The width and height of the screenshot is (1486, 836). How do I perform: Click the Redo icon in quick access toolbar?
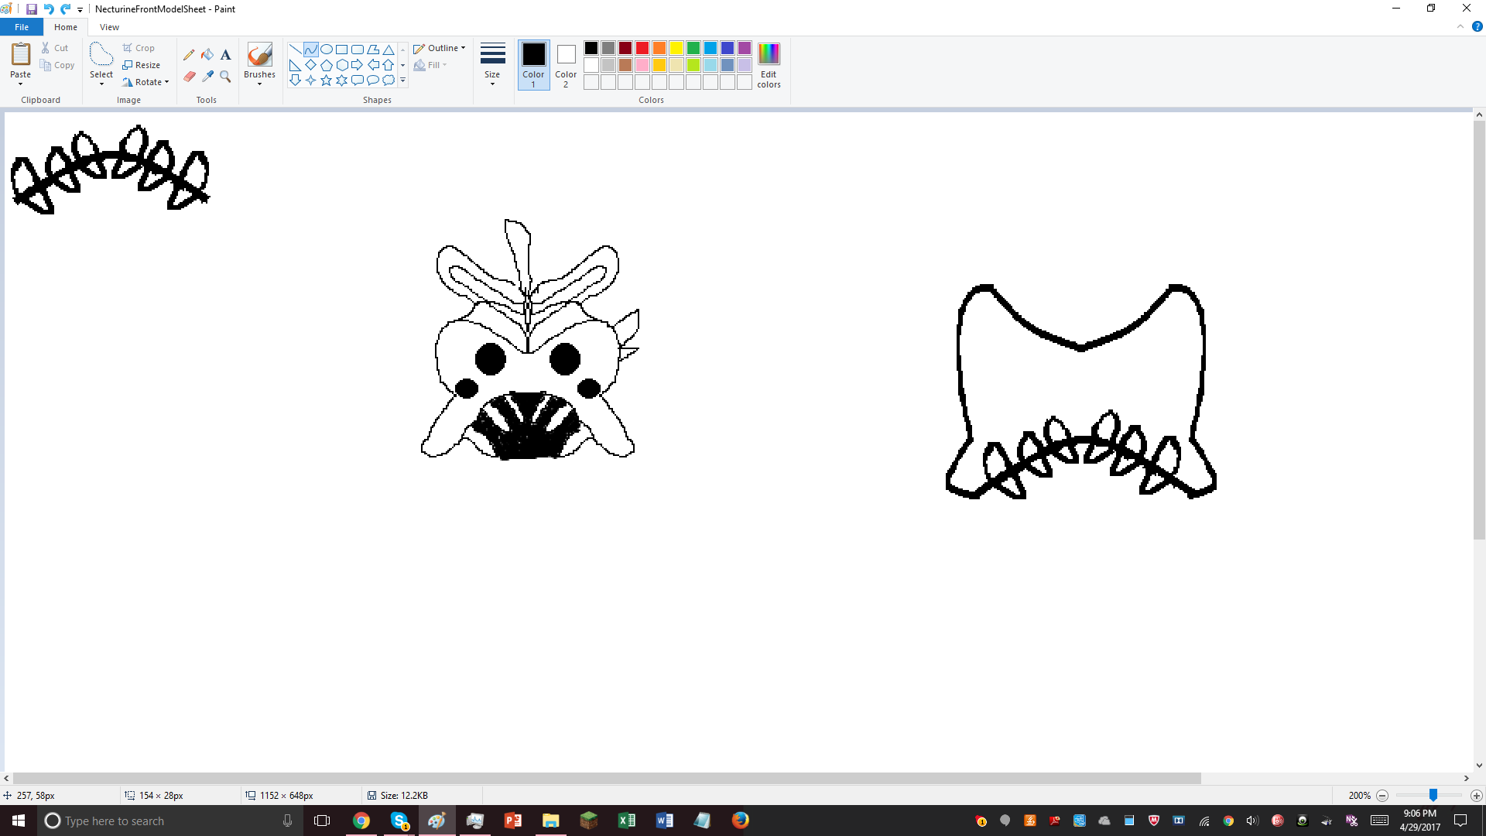[66, 9]
